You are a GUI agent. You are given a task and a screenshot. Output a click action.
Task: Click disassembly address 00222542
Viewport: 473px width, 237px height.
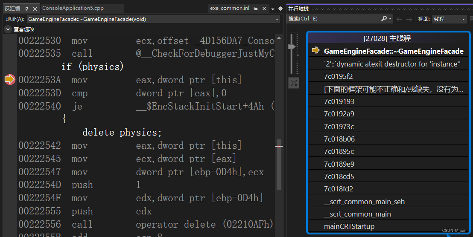coord(40,145)
